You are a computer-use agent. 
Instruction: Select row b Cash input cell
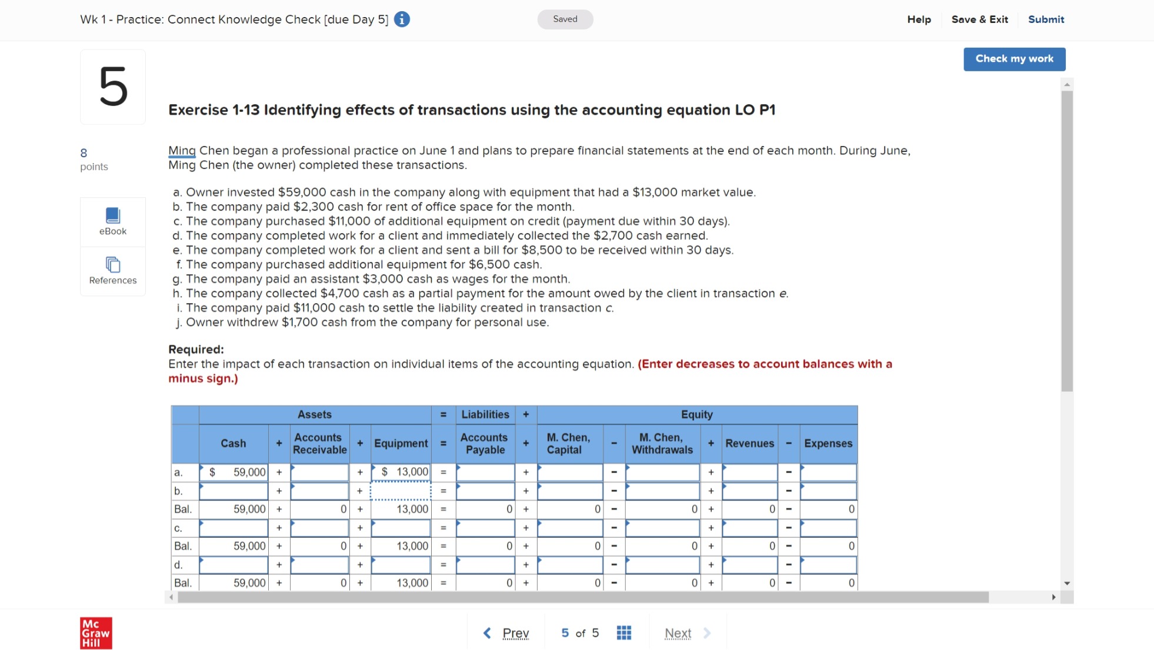pyautogui.click(x=234, y=491)
